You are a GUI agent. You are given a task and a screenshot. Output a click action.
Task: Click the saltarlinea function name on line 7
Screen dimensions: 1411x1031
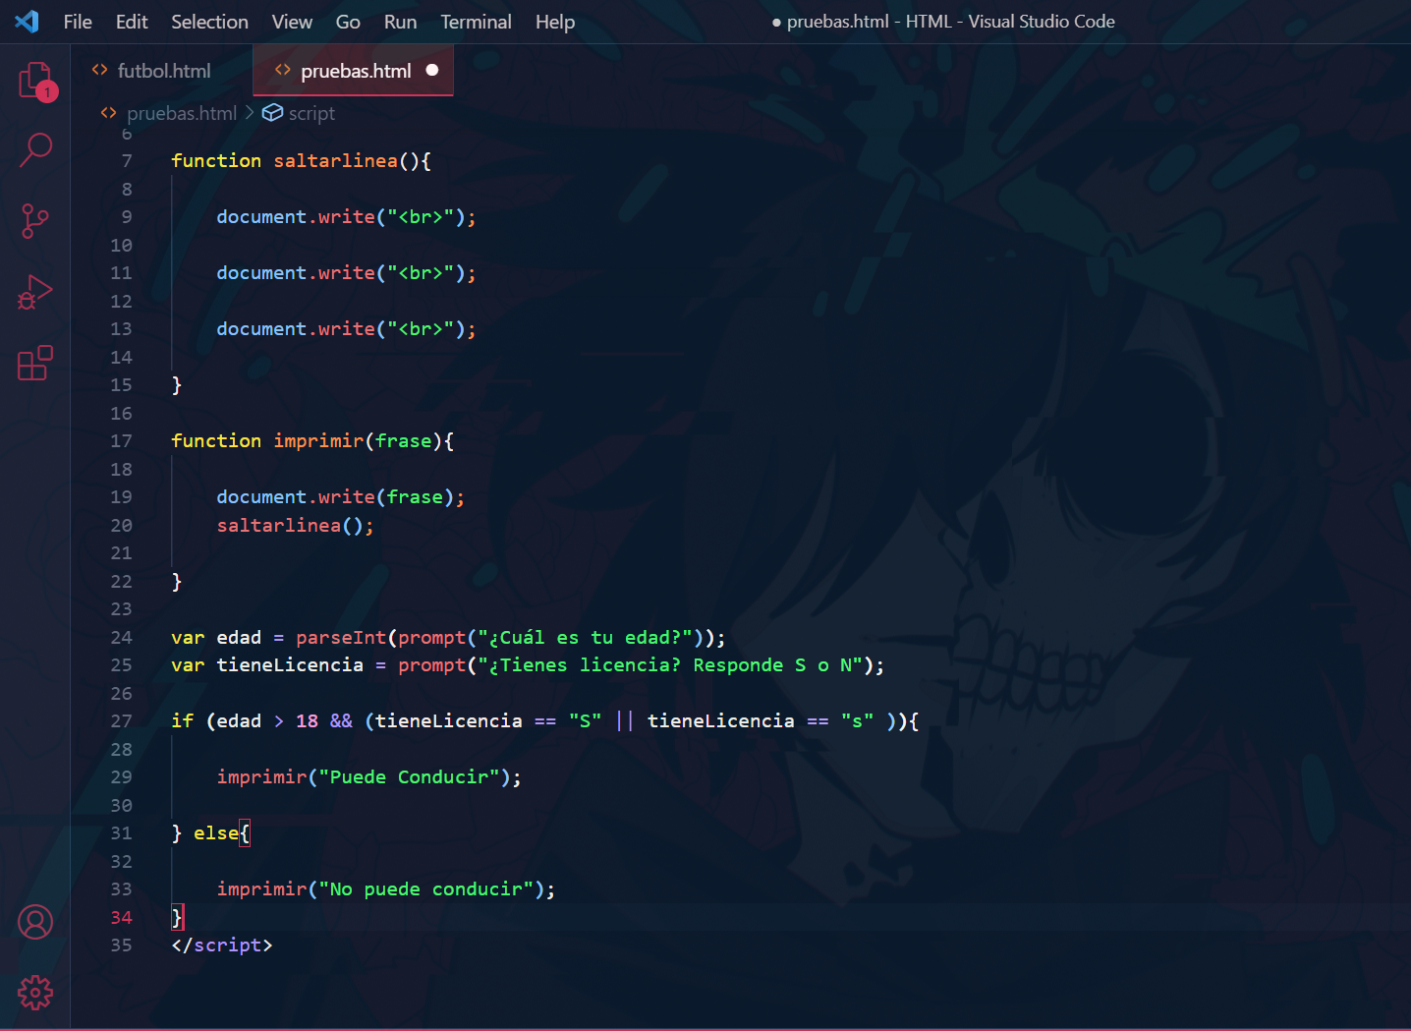click(336, 160)
